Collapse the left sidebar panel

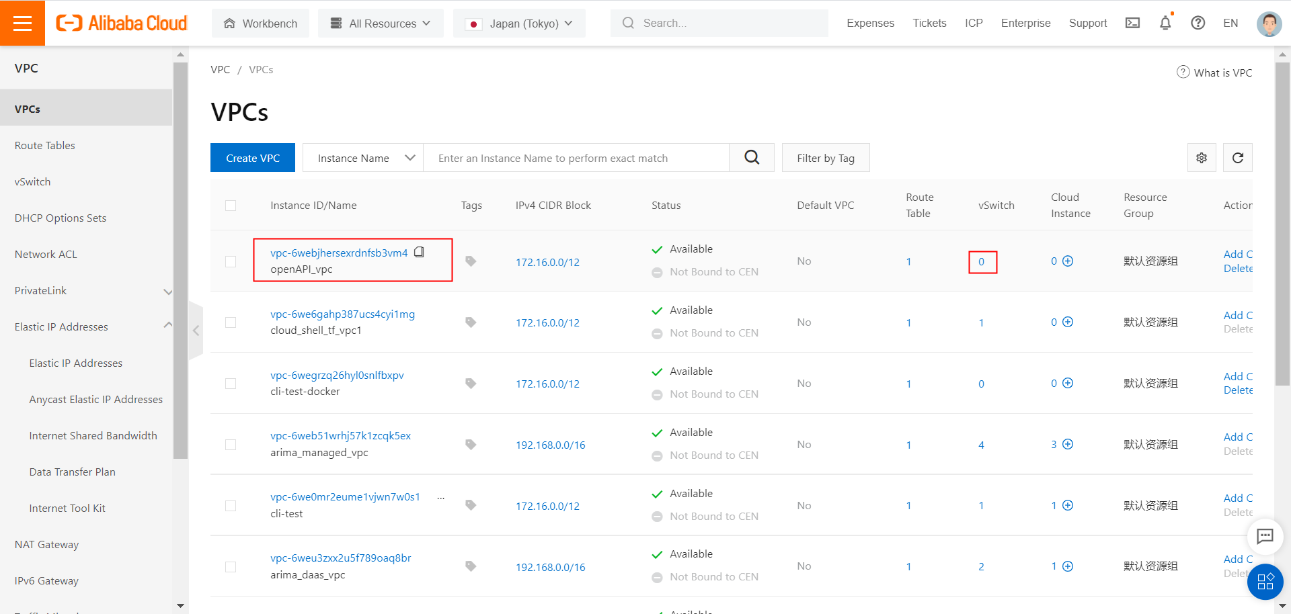(196, 331)
